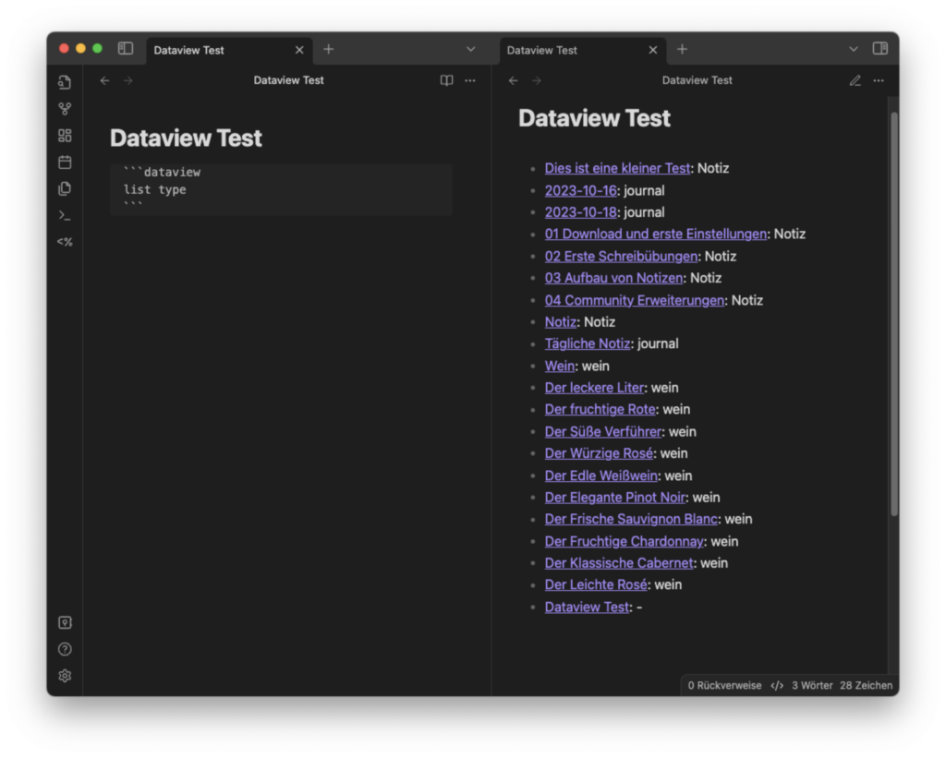
Task: Toggle the left sidebar
Action: coord(126,49)
